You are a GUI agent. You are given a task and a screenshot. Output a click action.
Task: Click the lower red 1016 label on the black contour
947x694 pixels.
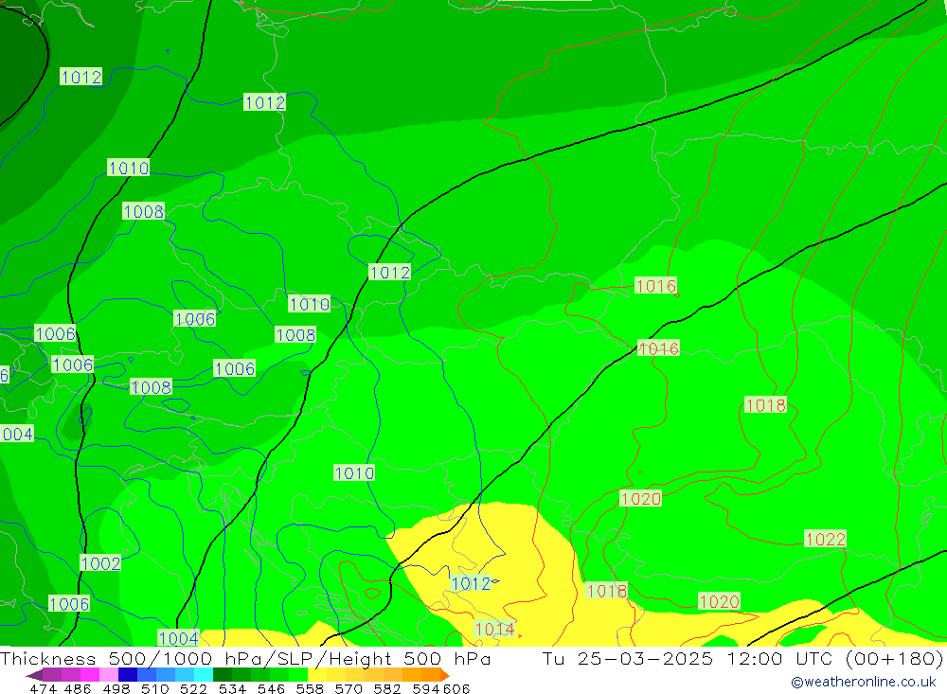658,347
